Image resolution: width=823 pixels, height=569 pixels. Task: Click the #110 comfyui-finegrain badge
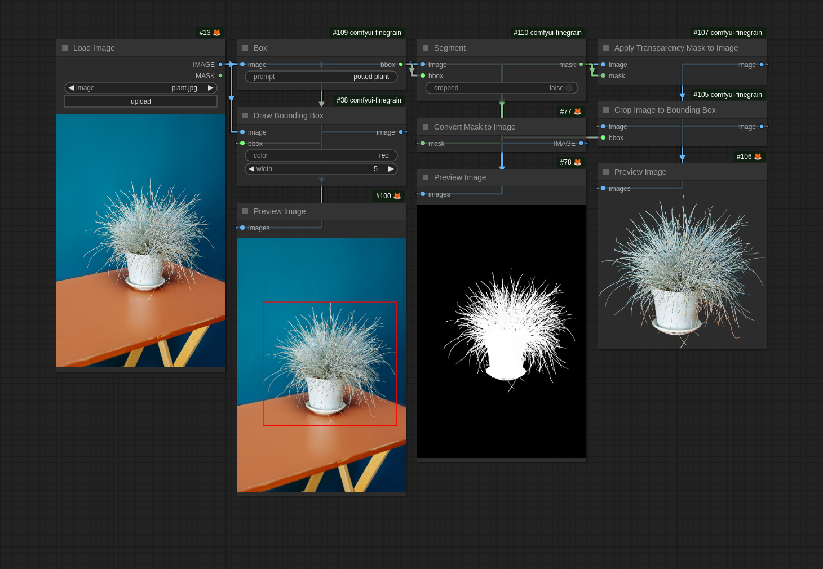547,33
